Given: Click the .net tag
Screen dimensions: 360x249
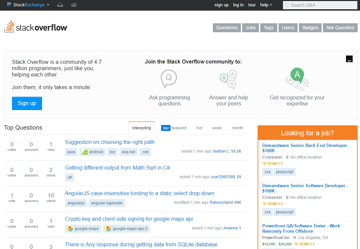Looking at the screenshot, I should pyautogui.click(x=145, y=152).
